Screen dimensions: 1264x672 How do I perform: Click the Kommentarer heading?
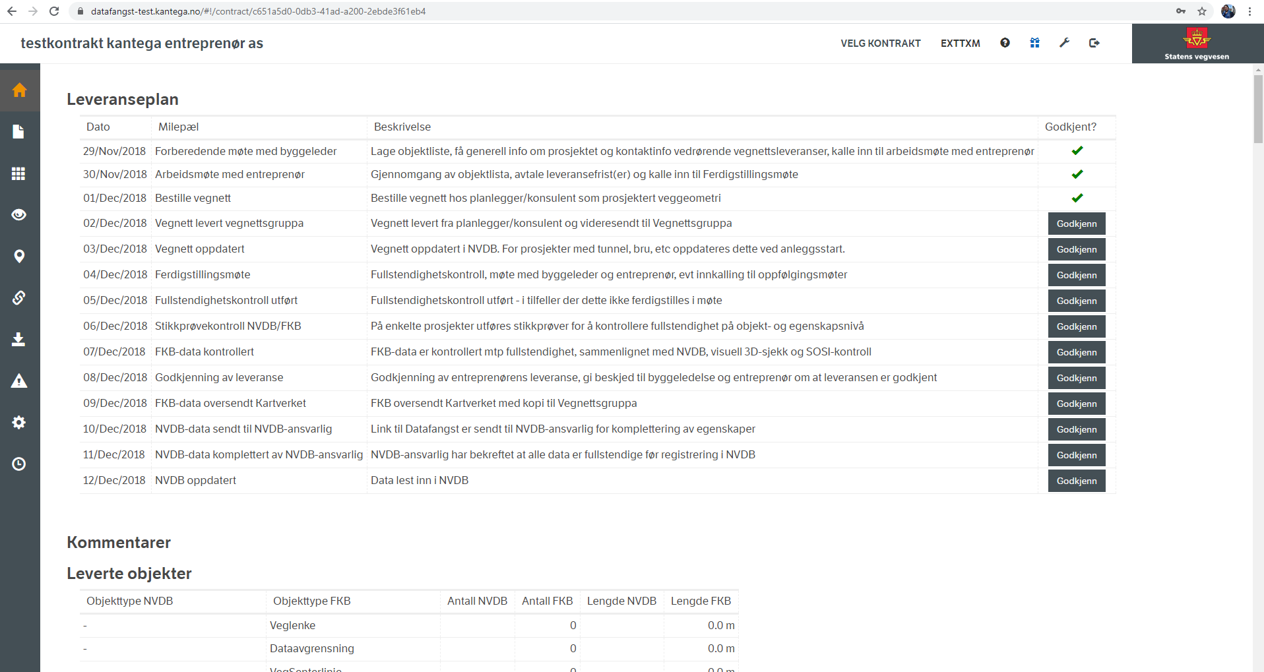(x=119, y=542)
